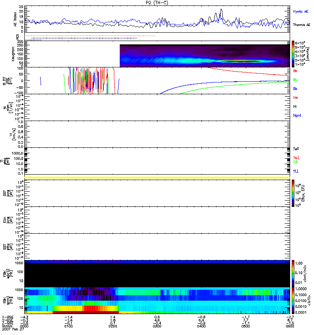The height and width of the screenshot is (335, 314).
Task: Click the blue Bx legend label
Action: [295, 89]
